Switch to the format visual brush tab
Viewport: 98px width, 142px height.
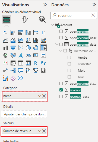24,19
